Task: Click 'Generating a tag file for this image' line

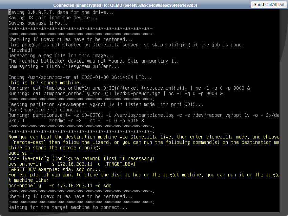Action: click(x=61, y=56)
